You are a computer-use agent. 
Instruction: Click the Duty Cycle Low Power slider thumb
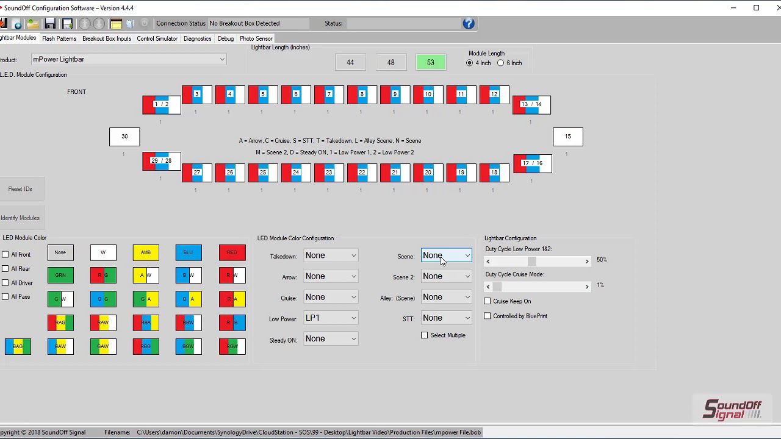pos(532,262)
